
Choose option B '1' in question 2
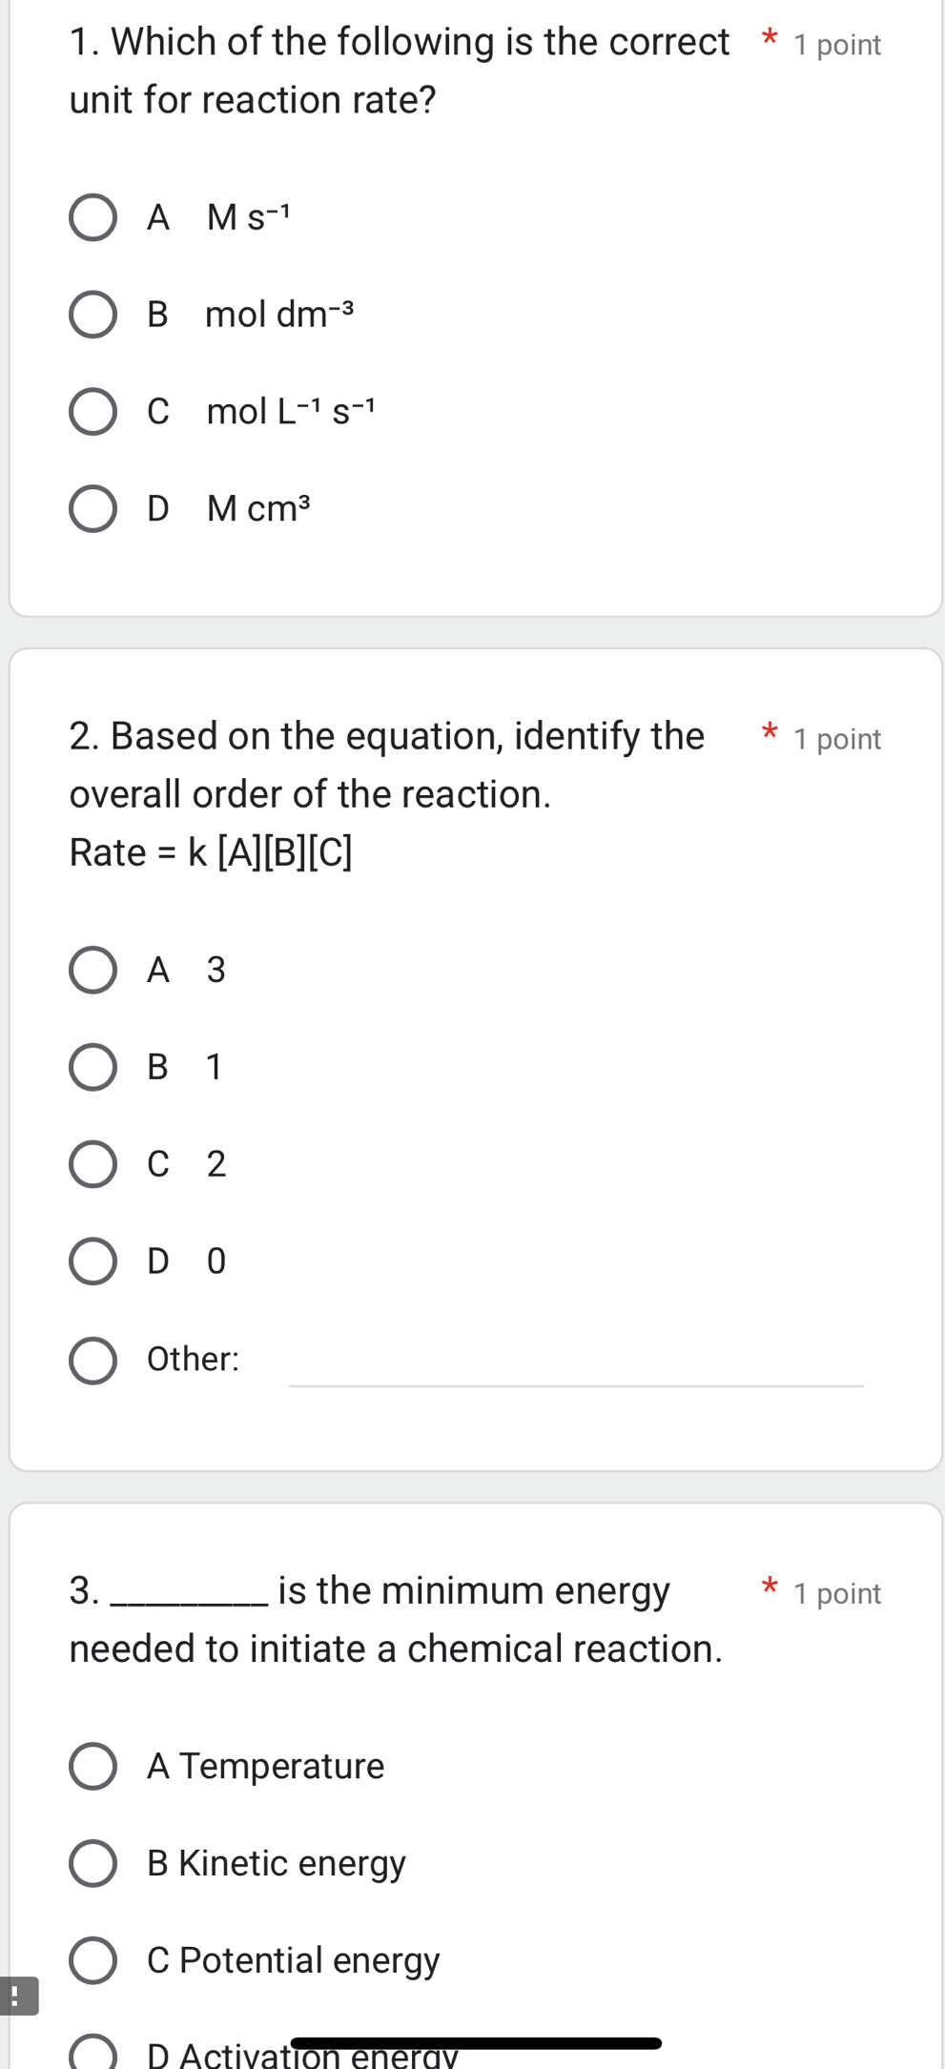pos(92,1067)
